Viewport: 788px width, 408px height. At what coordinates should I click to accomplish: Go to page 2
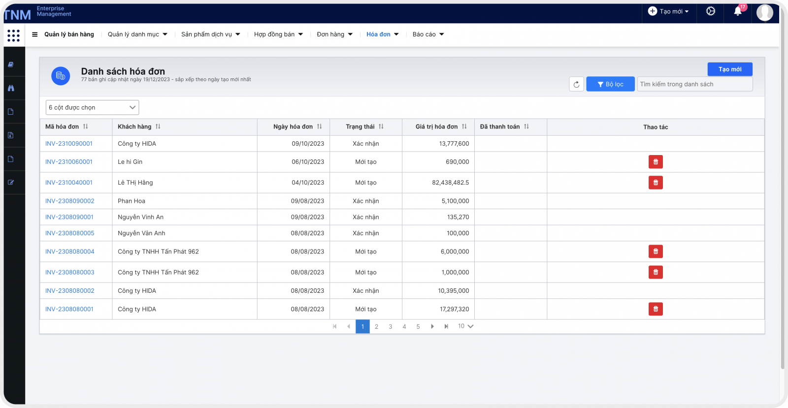click(377, 326)
